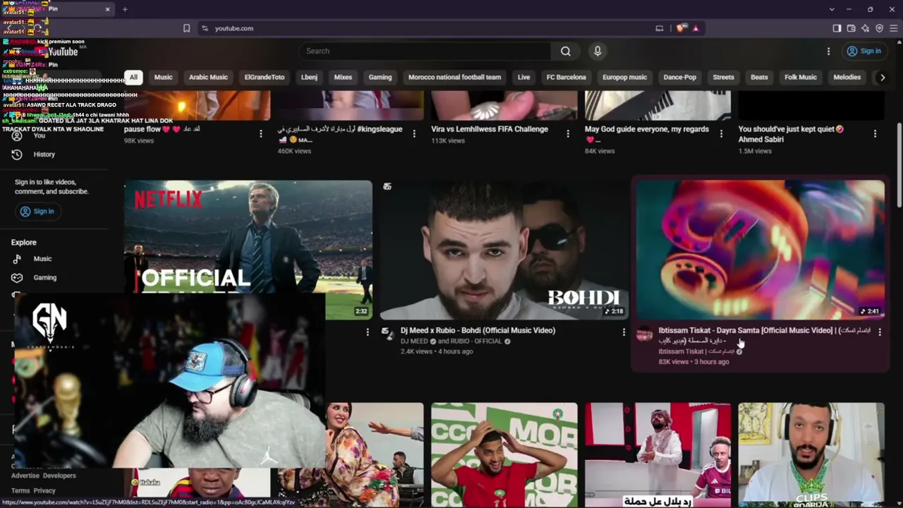Open options menu for Netflix trailer video

[368, 332]
